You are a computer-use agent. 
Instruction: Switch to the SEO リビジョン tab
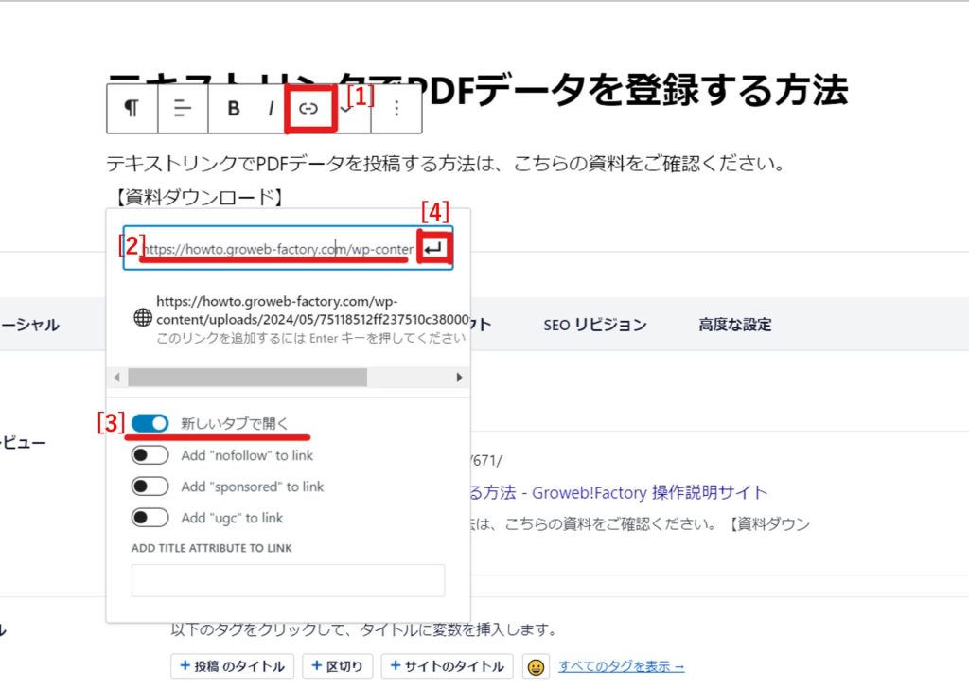point(594,325)
